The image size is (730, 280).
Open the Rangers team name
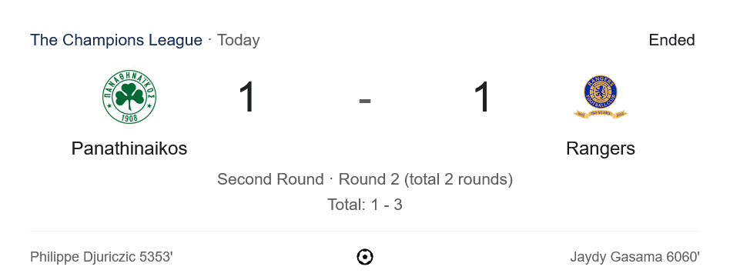click(x=601, y=148)
